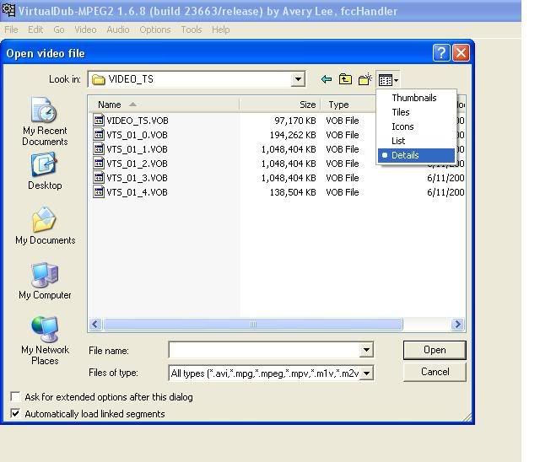Click the VirtualDub gear title bar icon
The image size is (540, 462).
tap(8, 10)
